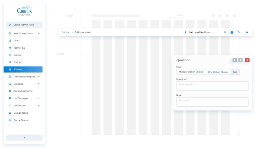The image size is (256, 149).
Task: Click the round lightning icon in top bar
Action: point(232,32)
